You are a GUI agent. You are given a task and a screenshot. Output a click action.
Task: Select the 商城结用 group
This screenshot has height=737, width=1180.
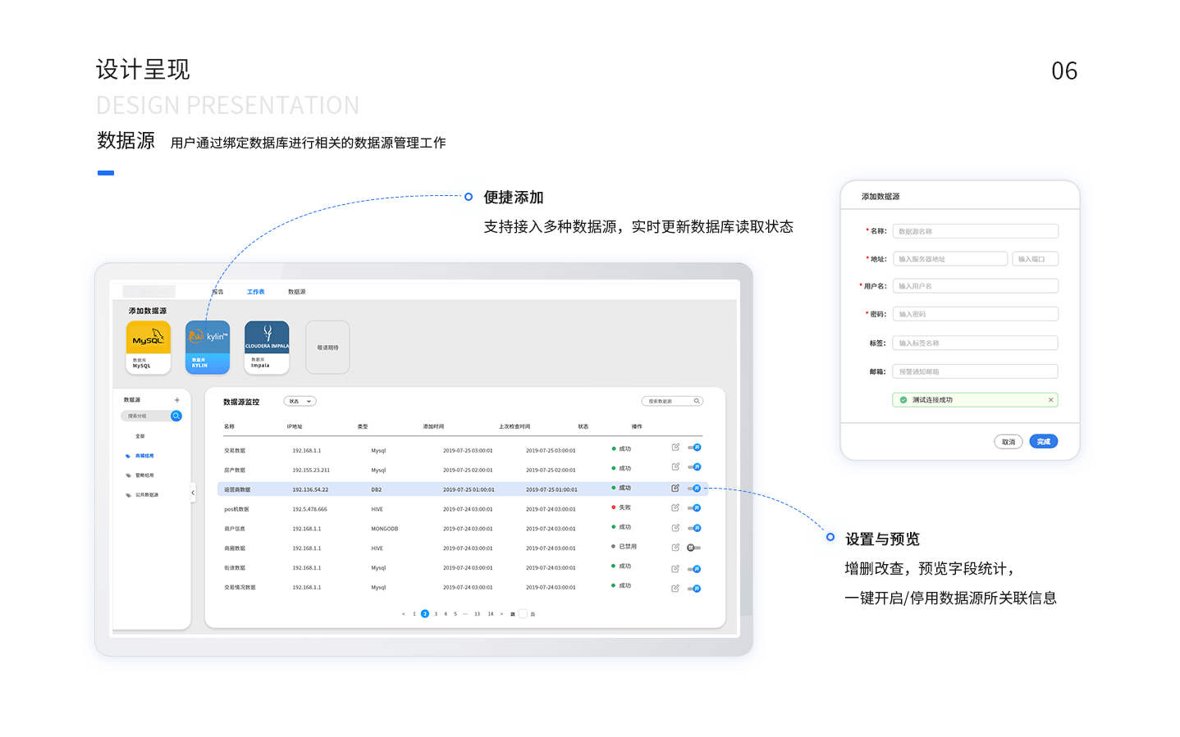click(x=144, y=456)
